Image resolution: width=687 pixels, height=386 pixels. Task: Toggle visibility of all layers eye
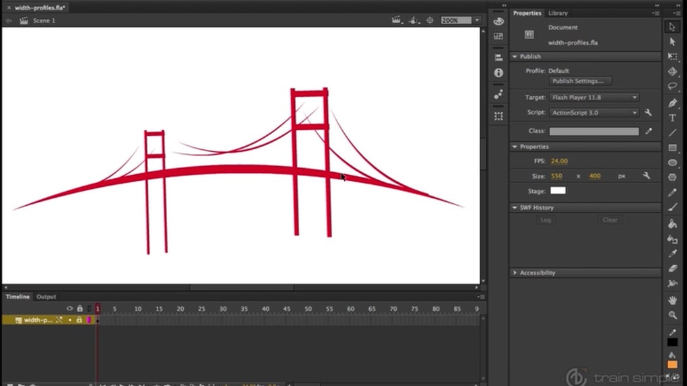coord(69,309)
